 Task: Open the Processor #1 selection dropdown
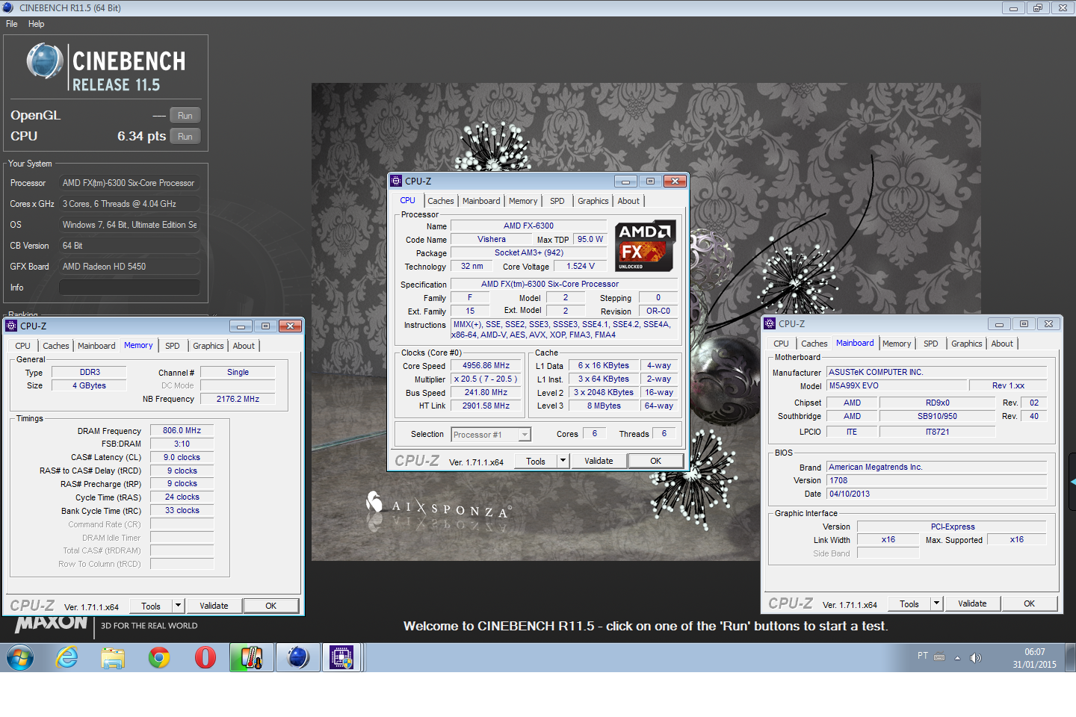pyautogui.click(x=525, y=435)
